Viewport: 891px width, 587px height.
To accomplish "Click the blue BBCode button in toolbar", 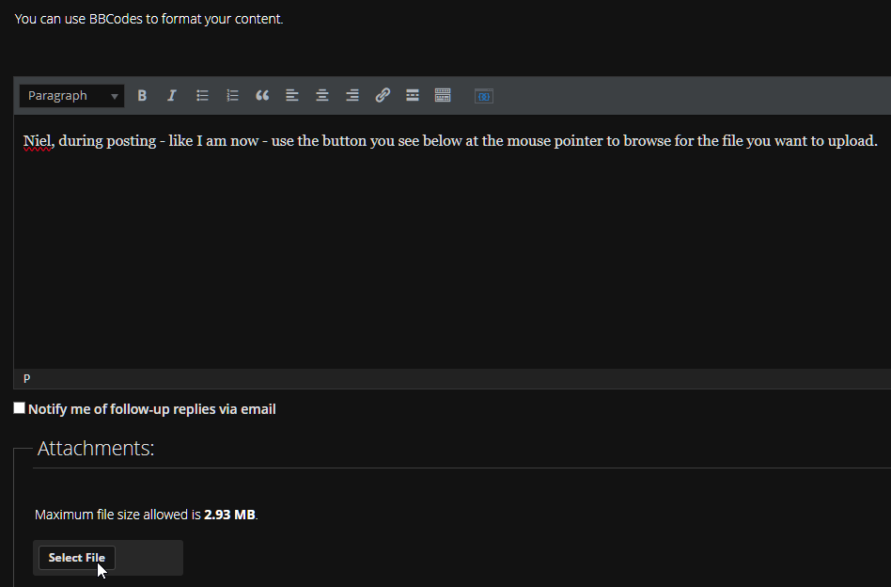I will (x=483, y=96).
